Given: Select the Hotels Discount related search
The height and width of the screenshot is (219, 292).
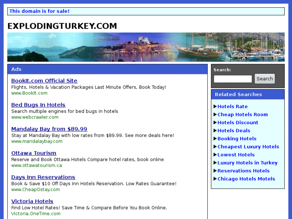Looking at the screenshot, I should click(238, 123).
